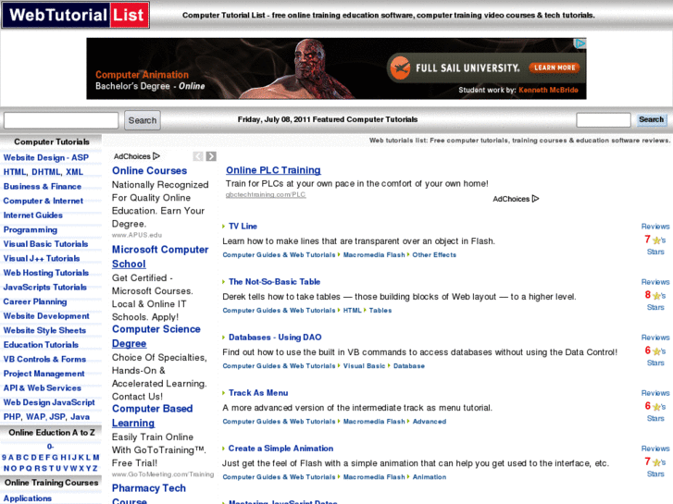This screenshot has height=504, width=673.
Task: Open PHP, WAP, JSP, Java category
Action: click(46, 417)
